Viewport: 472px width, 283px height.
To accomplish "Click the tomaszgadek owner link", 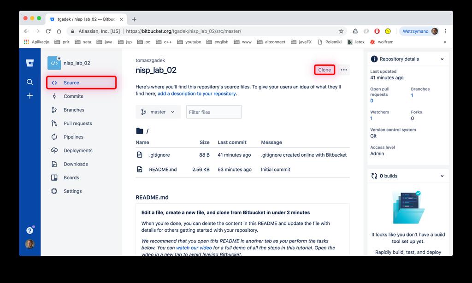I will pyautogui.click(x=150, y=60).
